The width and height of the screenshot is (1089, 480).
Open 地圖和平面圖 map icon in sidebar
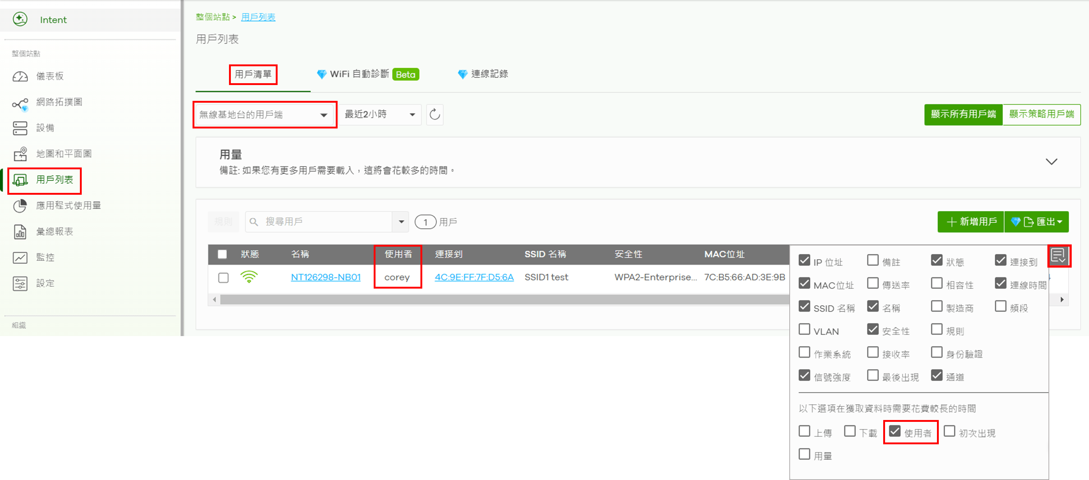[x=20, y=154]
